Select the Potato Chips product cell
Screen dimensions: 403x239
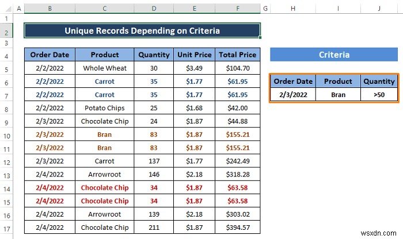[105, 108]
